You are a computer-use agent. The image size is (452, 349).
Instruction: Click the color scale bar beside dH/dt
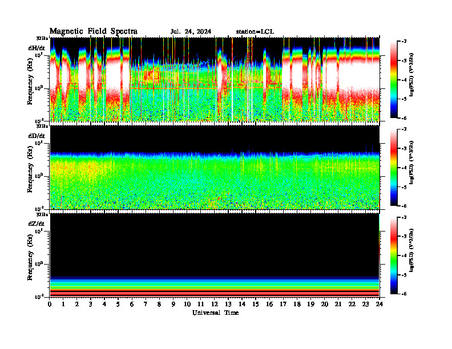click(394, 79)
